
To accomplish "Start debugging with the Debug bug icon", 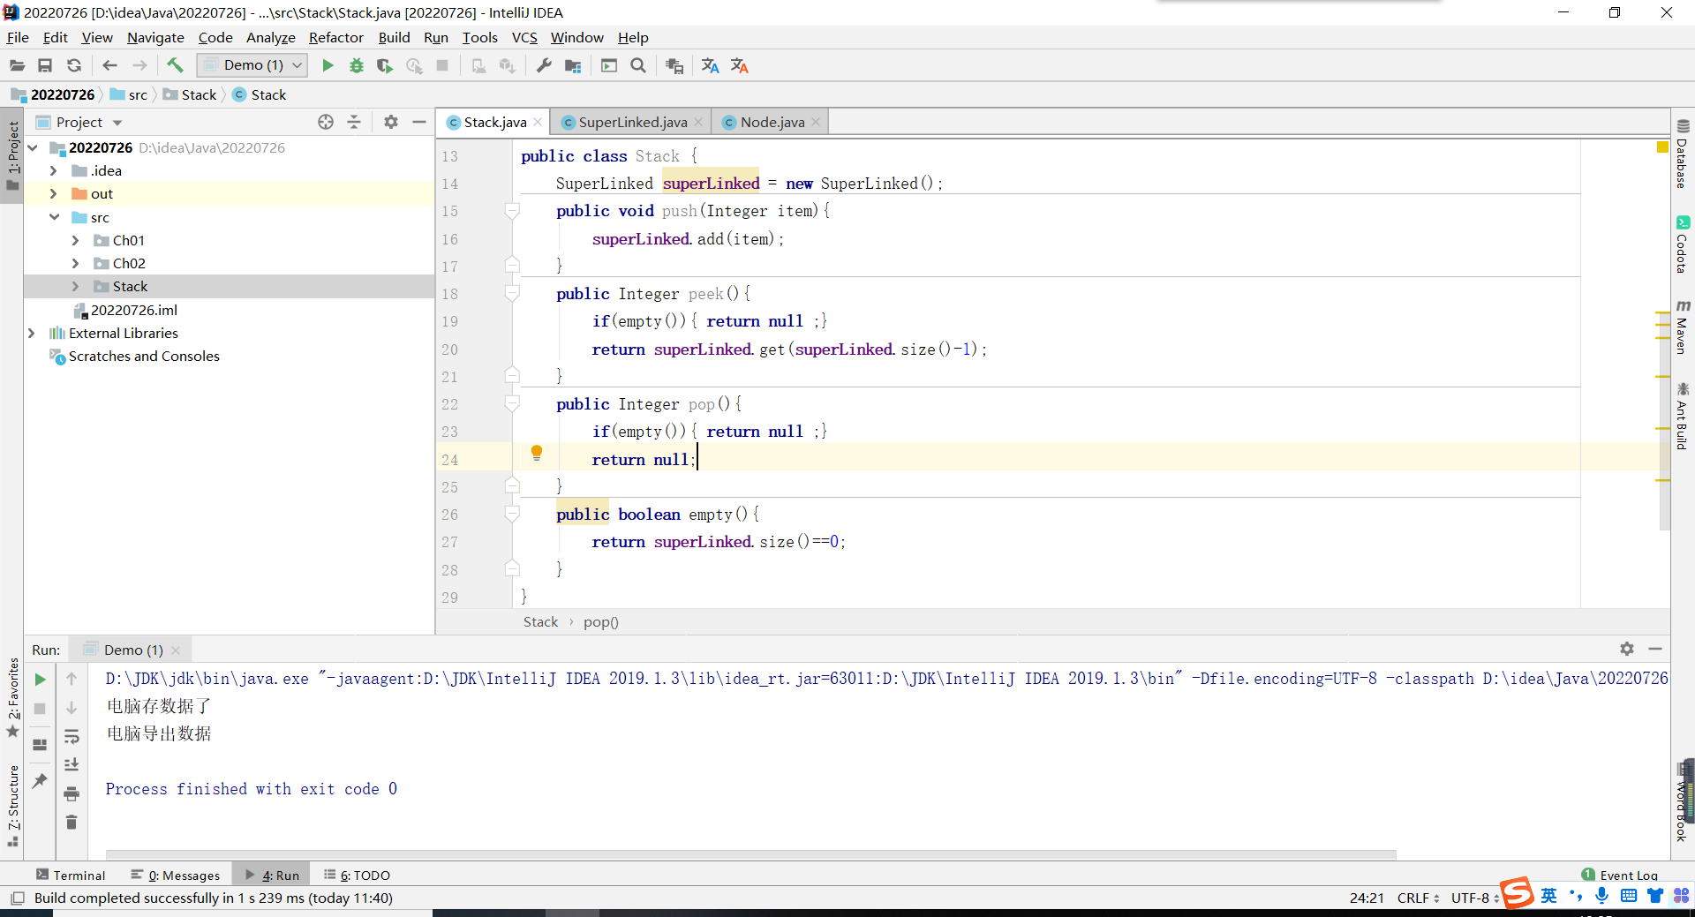I will pos(357,65).
